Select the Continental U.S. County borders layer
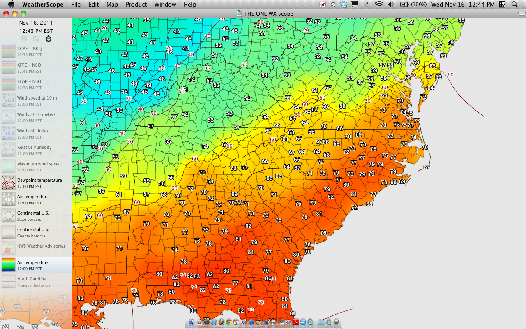The height and width of the screenshot is (329, 526). tap(36, 232)
